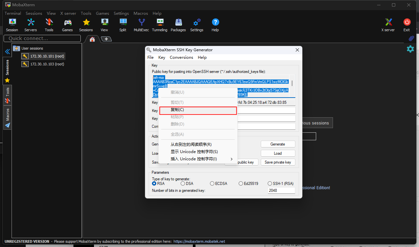Click the Generate button
The height and width of the screenshot is (247, 419).
coord(278,144)
